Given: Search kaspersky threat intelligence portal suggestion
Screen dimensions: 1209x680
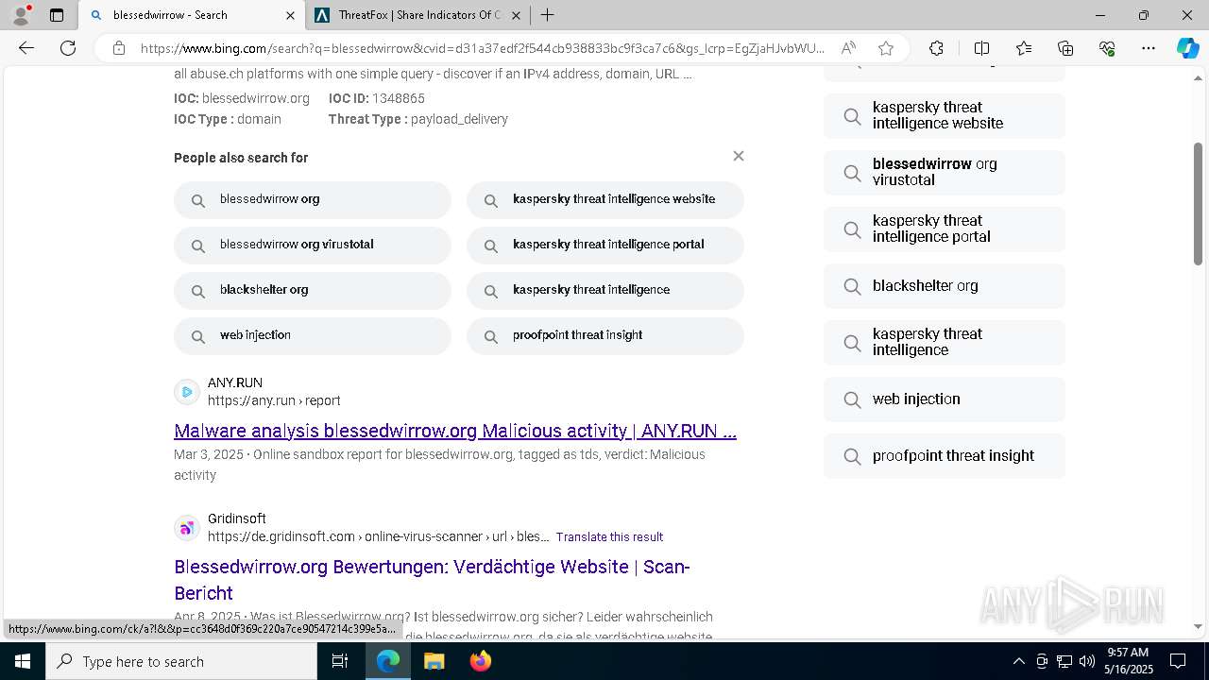Looking at the screenshot, I should [x=605, y=246].
